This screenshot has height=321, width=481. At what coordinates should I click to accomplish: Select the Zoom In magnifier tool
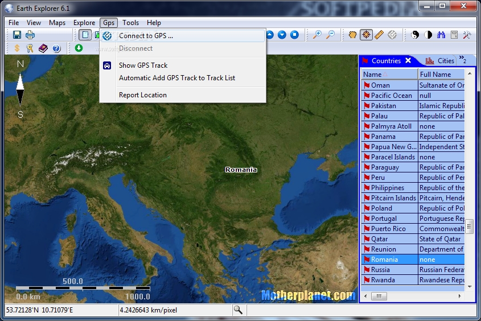317,35
